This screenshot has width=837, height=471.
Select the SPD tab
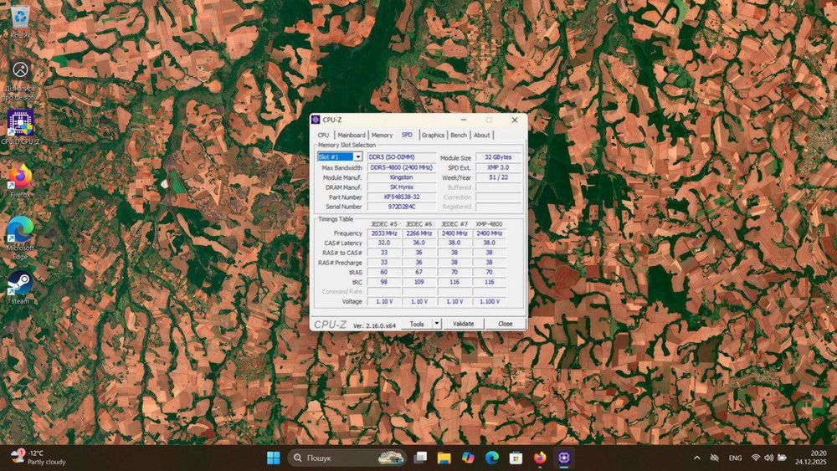coord(407,135)
